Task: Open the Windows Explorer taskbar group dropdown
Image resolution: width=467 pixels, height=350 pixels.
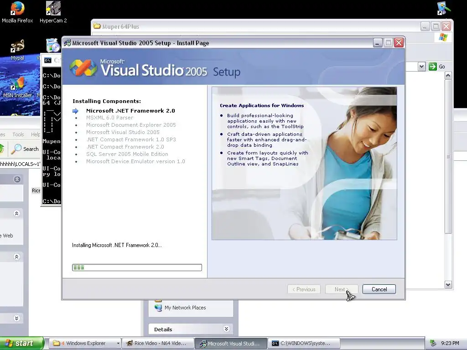Action: 118,343
